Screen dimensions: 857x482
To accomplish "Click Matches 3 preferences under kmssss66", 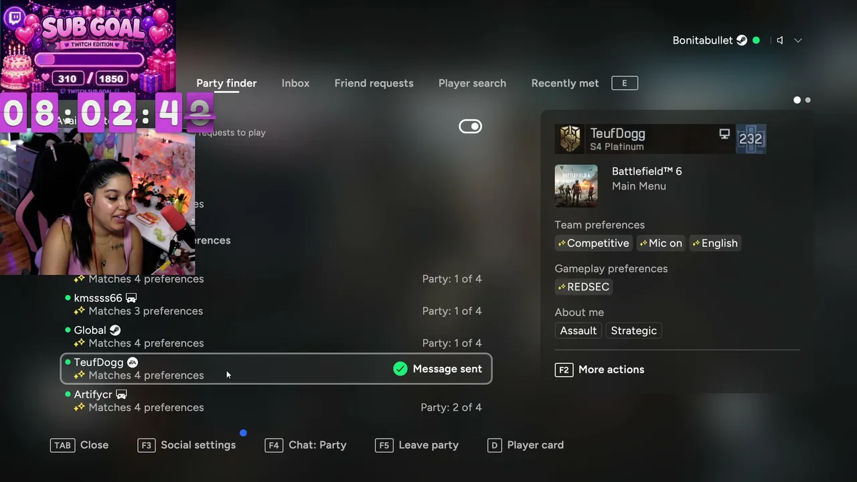I will pyautogui.click(x=145, y=311).
